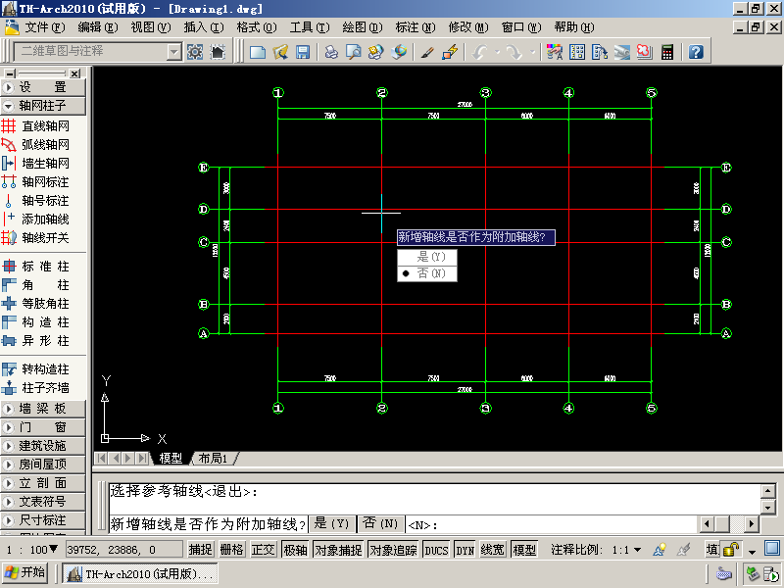Click the 开始 Start button

click(24, 573)
